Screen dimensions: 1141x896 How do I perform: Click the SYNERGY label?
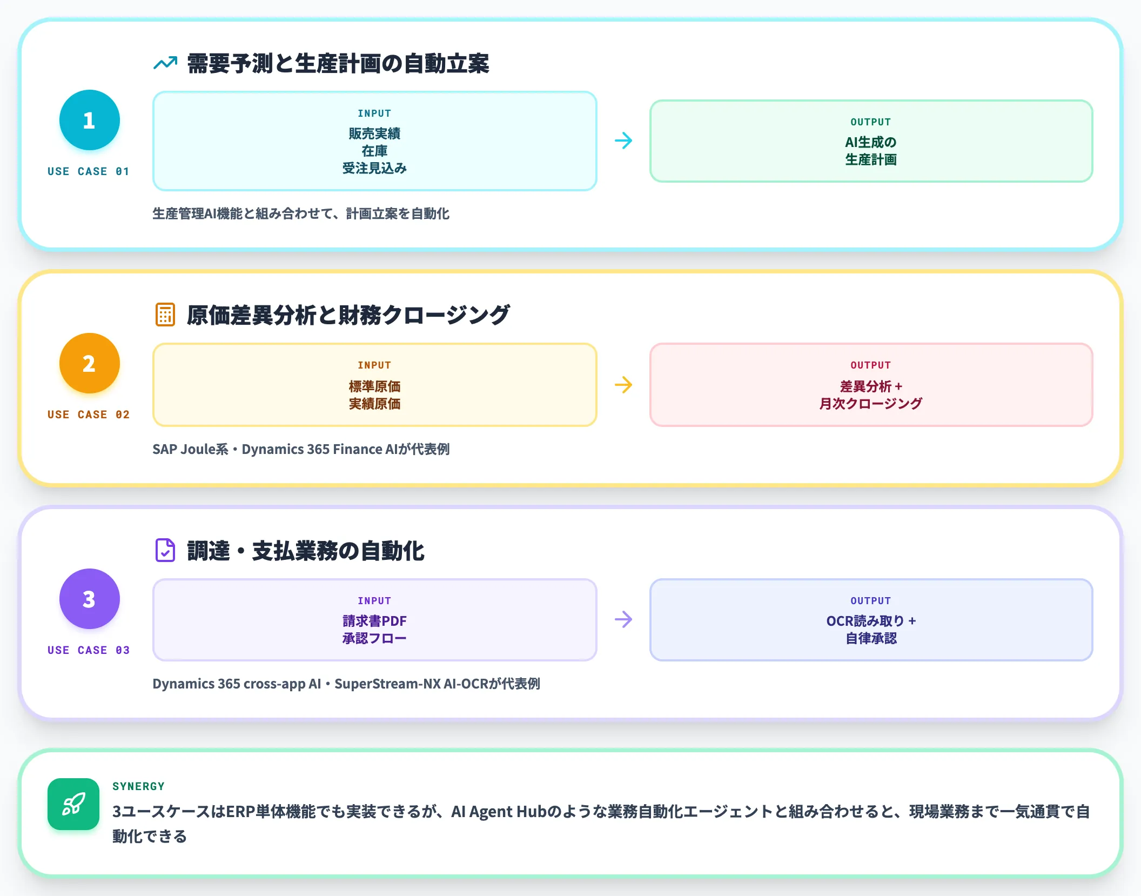(138, 786)
